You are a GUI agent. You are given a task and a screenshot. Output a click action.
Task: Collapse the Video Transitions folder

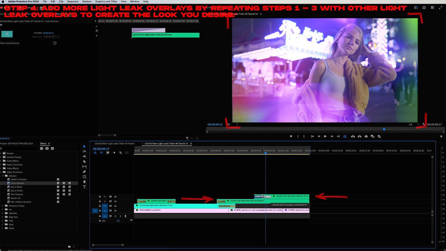(1, 172)
